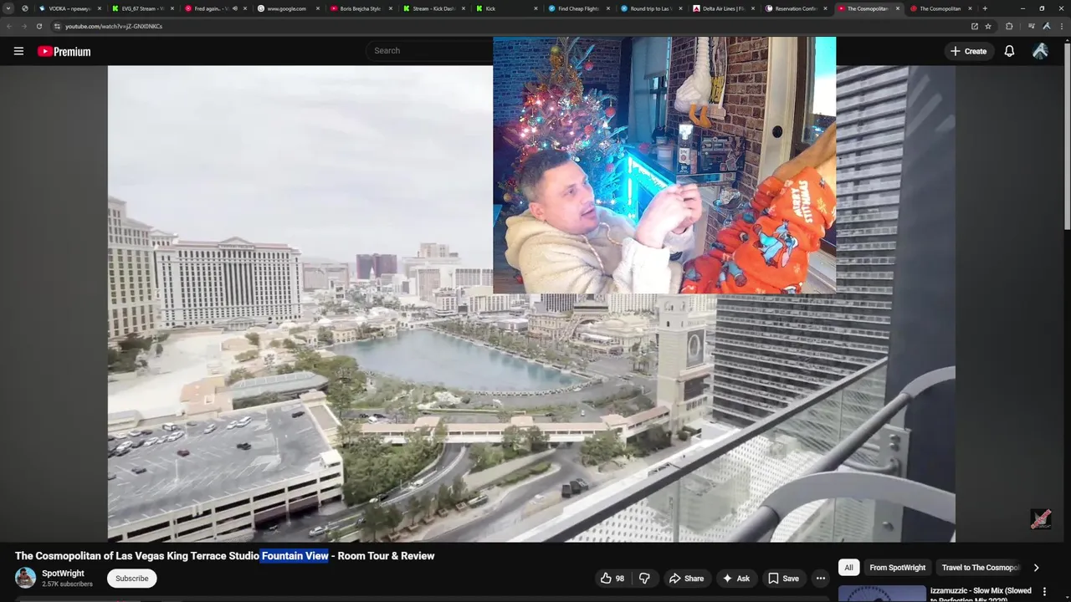View site information icon in address bar
This screenshot has height=602, width=1071.
click(57, 26)
